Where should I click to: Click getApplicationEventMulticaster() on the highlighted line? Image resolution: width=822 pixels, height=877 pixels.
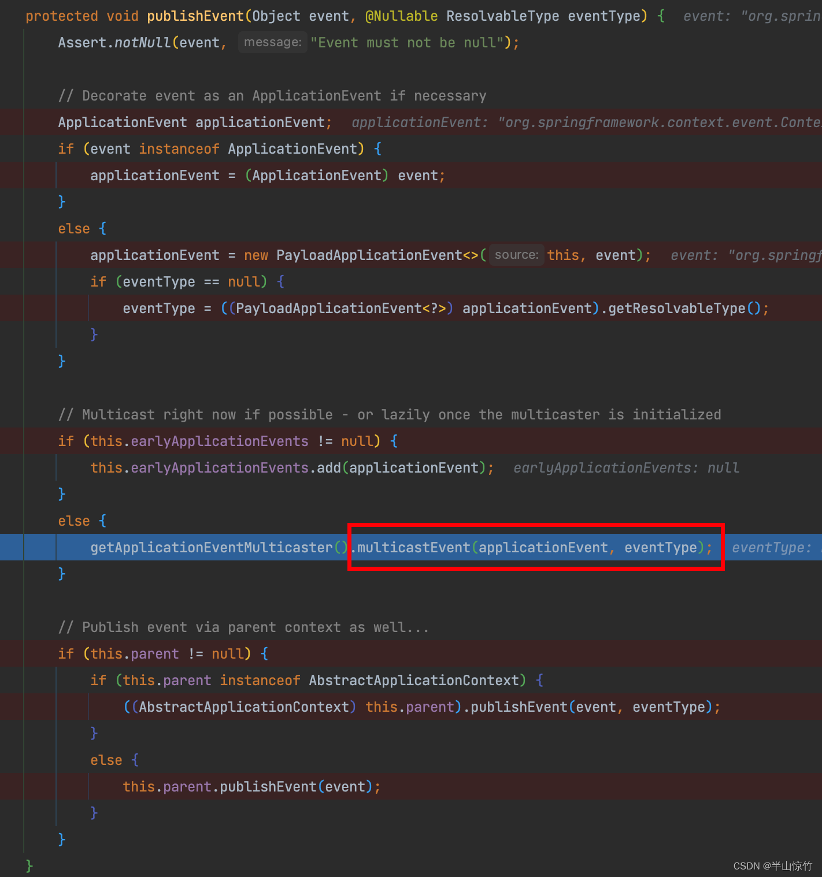219,548
